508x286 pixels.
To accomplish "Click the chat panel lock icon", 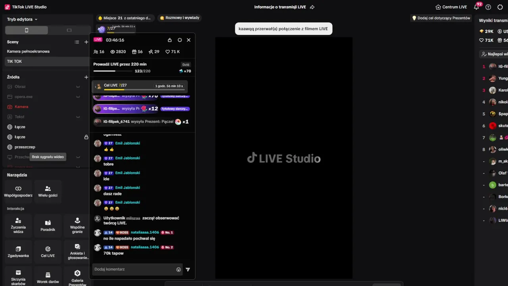I will [x=170, y=40].
